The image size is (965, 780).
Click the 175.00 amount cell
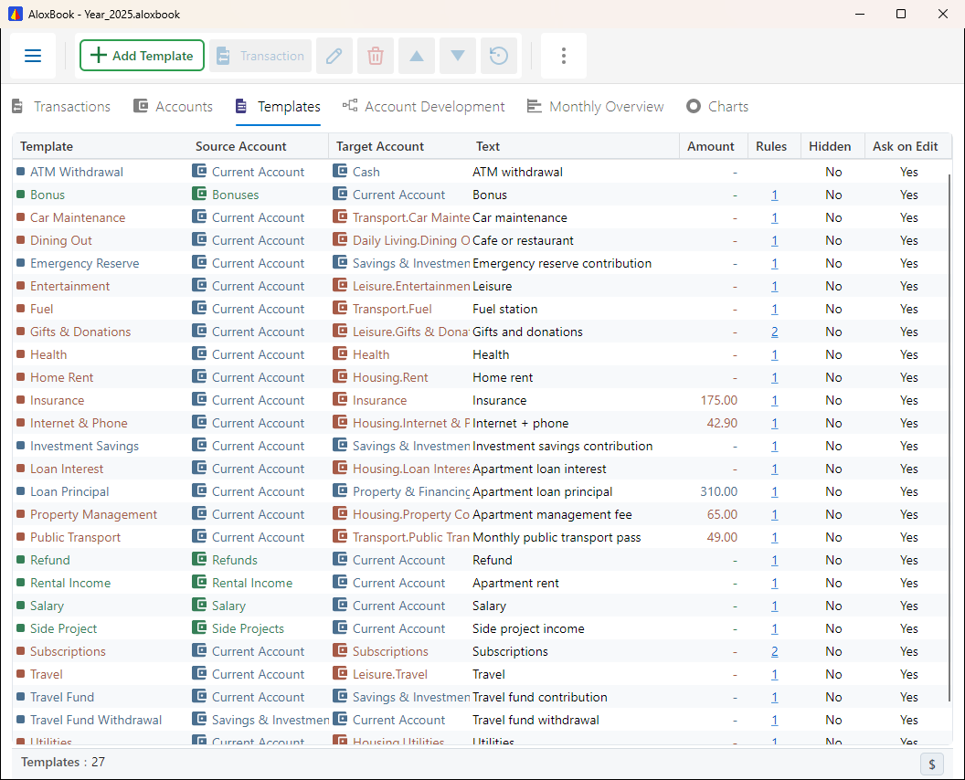click(719, 400)
